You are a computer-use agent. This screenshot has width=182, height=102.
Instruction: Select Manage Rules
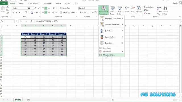point(111,55)
